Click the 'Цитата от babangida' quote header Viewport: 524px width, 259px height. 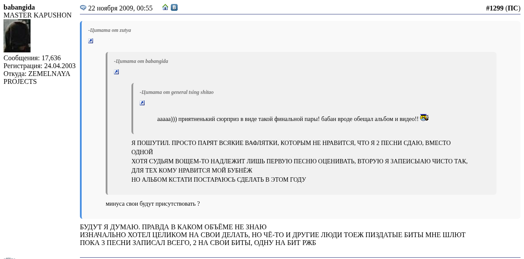click(141, 61)
